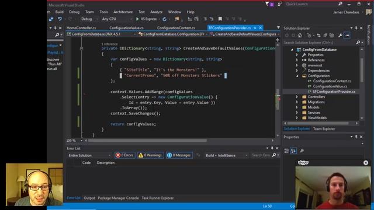Expand the Controllers folder arrow

coord(297,97)
